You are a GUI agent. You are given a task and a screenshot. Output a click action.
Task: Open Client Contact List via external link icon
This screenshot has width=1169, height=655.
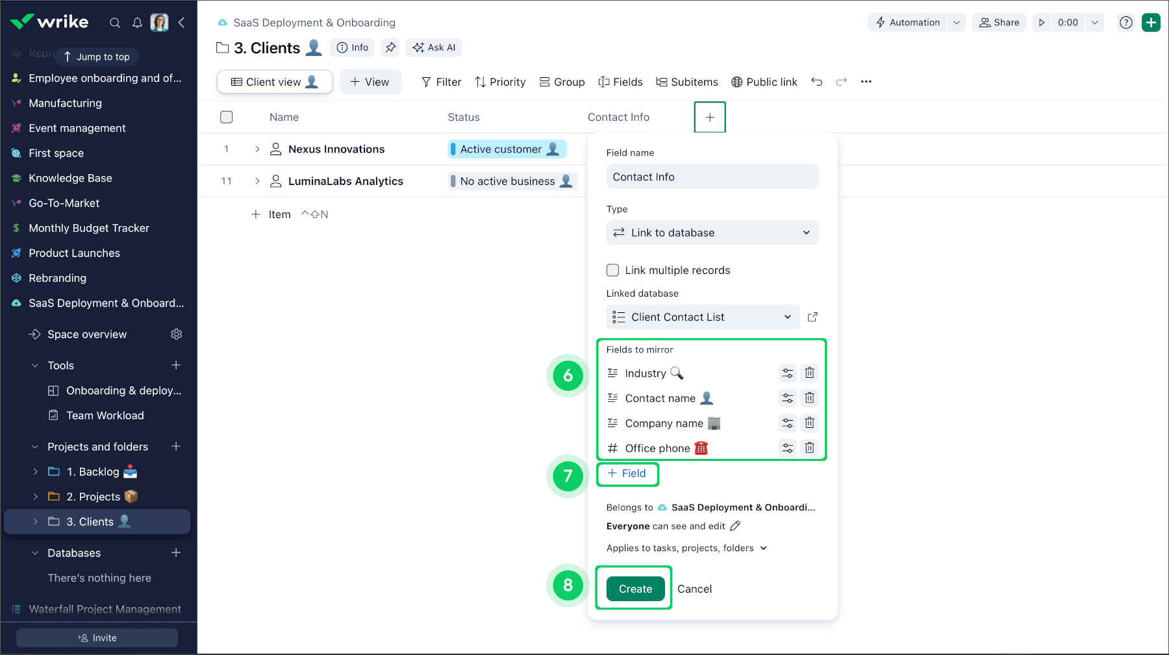[812, 317]
